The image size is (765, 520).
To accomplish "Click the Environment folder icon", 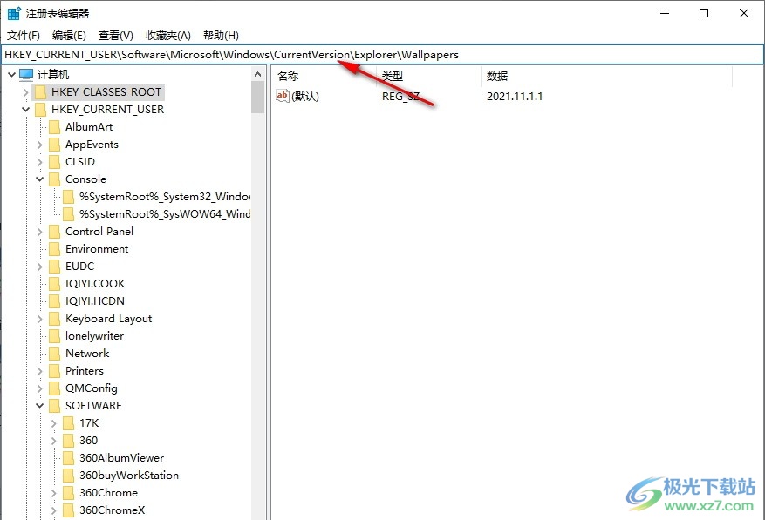I will tap(55, 249).
